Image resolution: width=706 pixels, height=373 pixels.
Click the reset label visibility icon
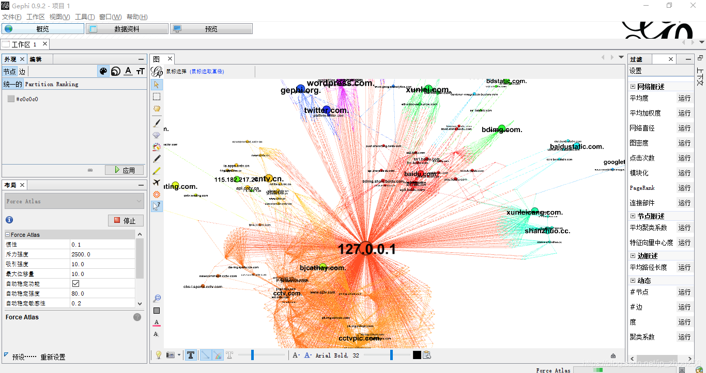(x=156, y=334)
